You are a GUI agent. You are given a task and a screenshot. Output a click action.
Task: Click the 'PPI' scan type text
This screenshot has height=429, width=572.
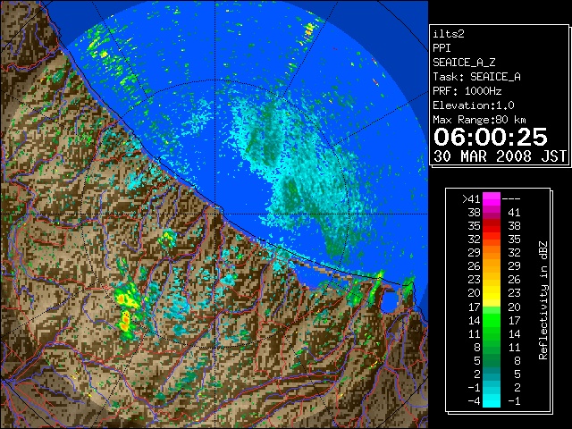point(442,48)
